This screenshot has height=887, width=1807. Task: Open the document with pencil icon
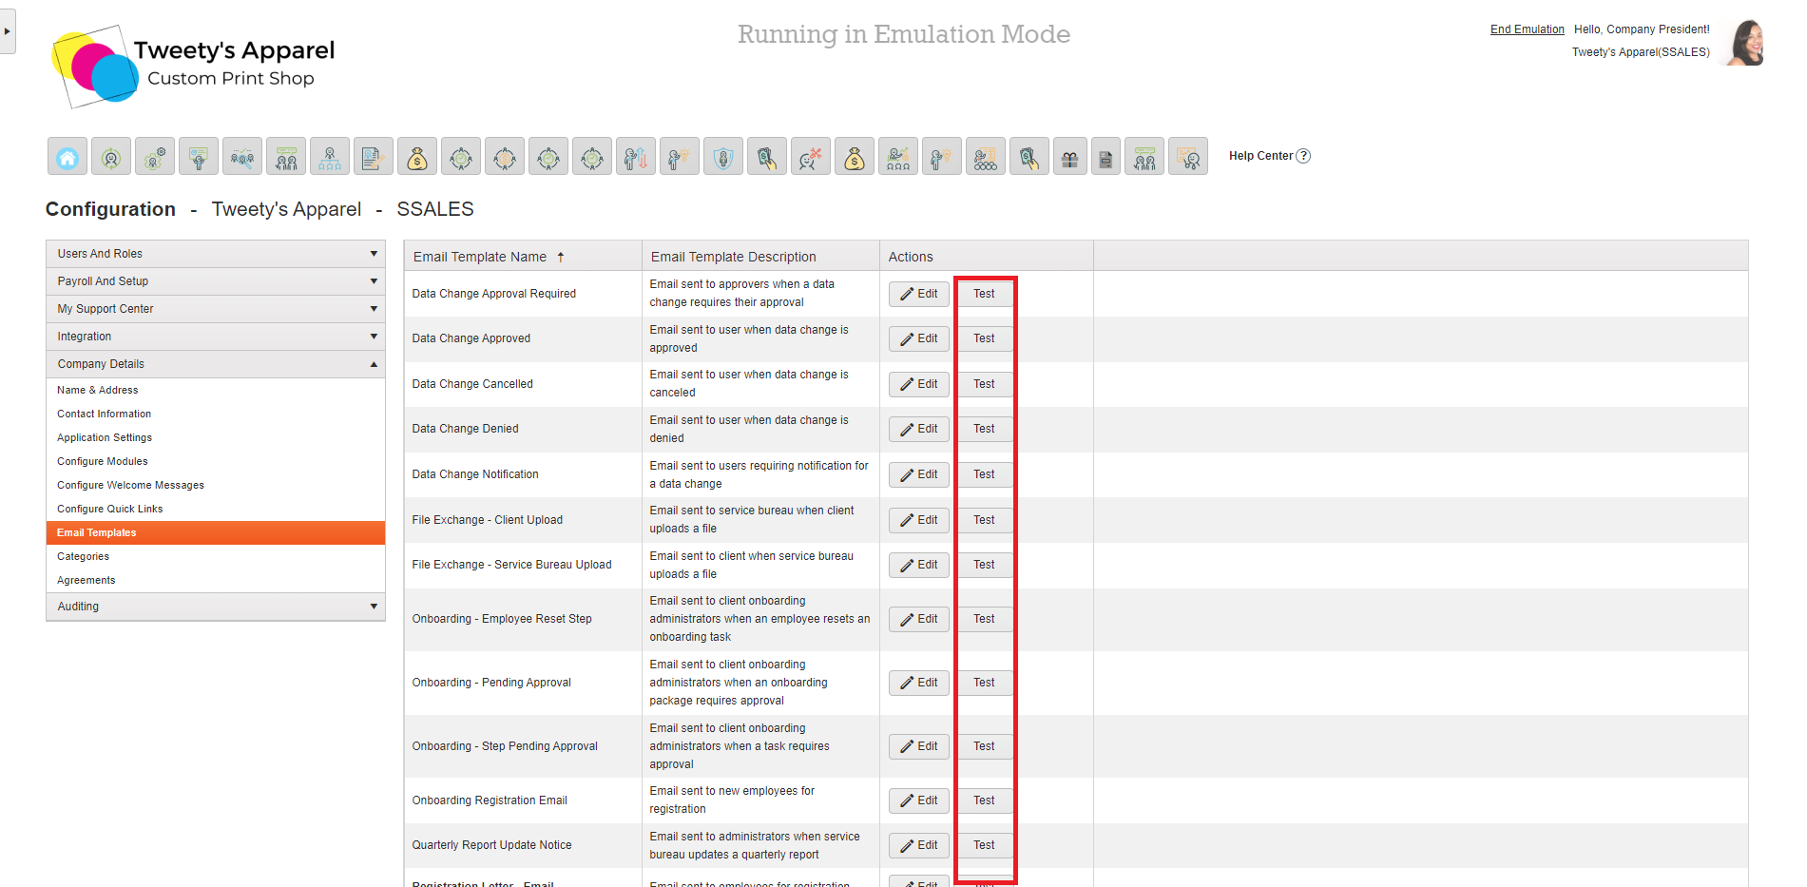374,156
